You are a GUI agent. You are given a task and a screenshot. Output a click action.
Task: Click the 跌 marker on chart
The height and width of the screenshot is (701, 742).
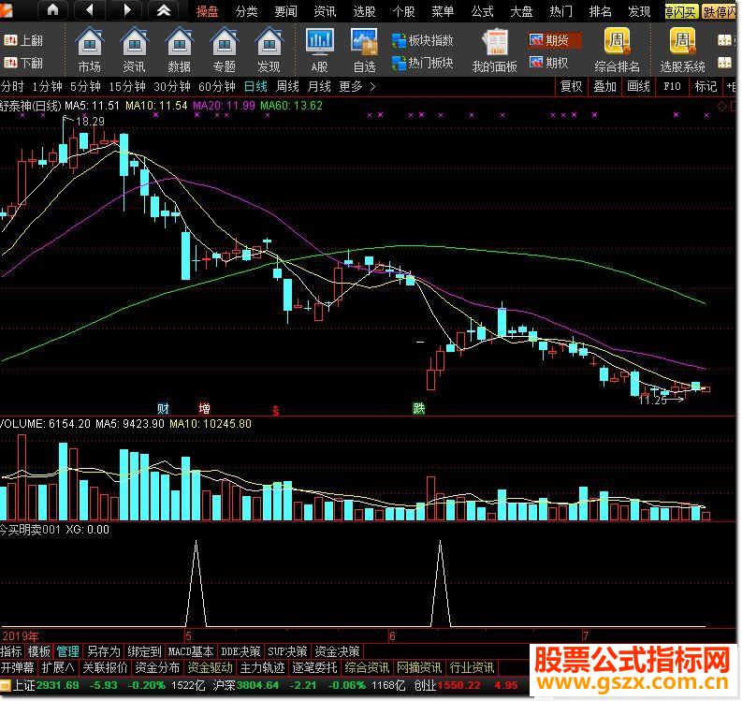coord(419,408)
